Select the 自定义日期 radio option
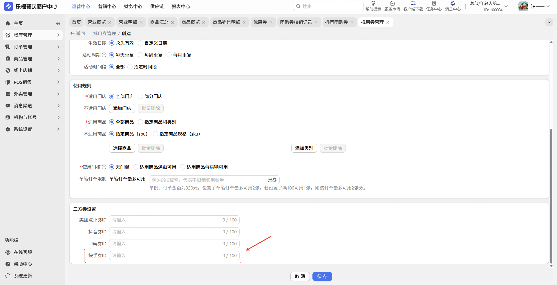The height and width of the screenshot is (285, 557). click(141, 43)
